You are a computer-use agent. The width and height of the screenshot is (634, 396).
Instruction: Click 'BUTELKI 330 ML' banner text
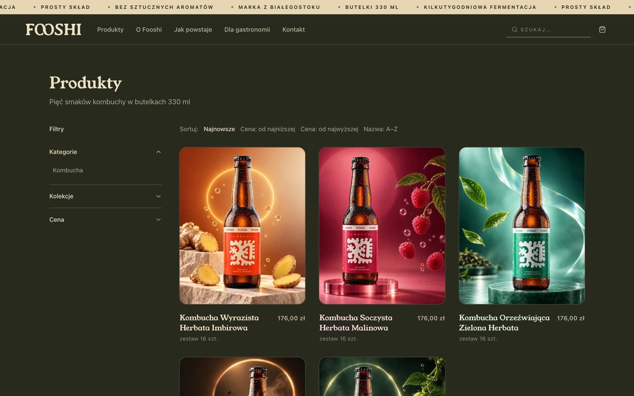372,7
